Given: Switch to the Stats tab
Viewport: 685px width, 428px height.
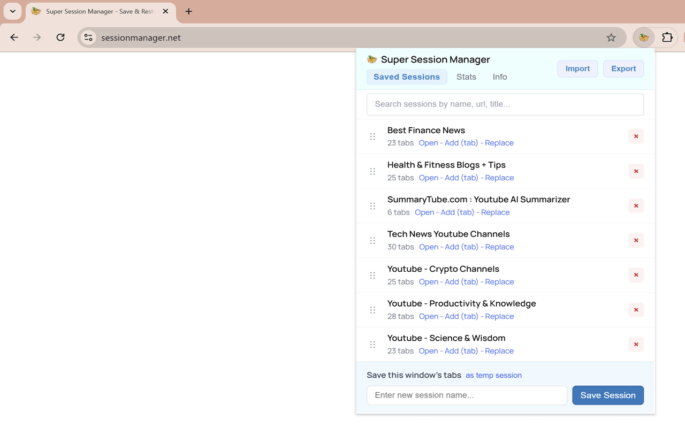Looking at the screenshot, I should click(466, 77).
